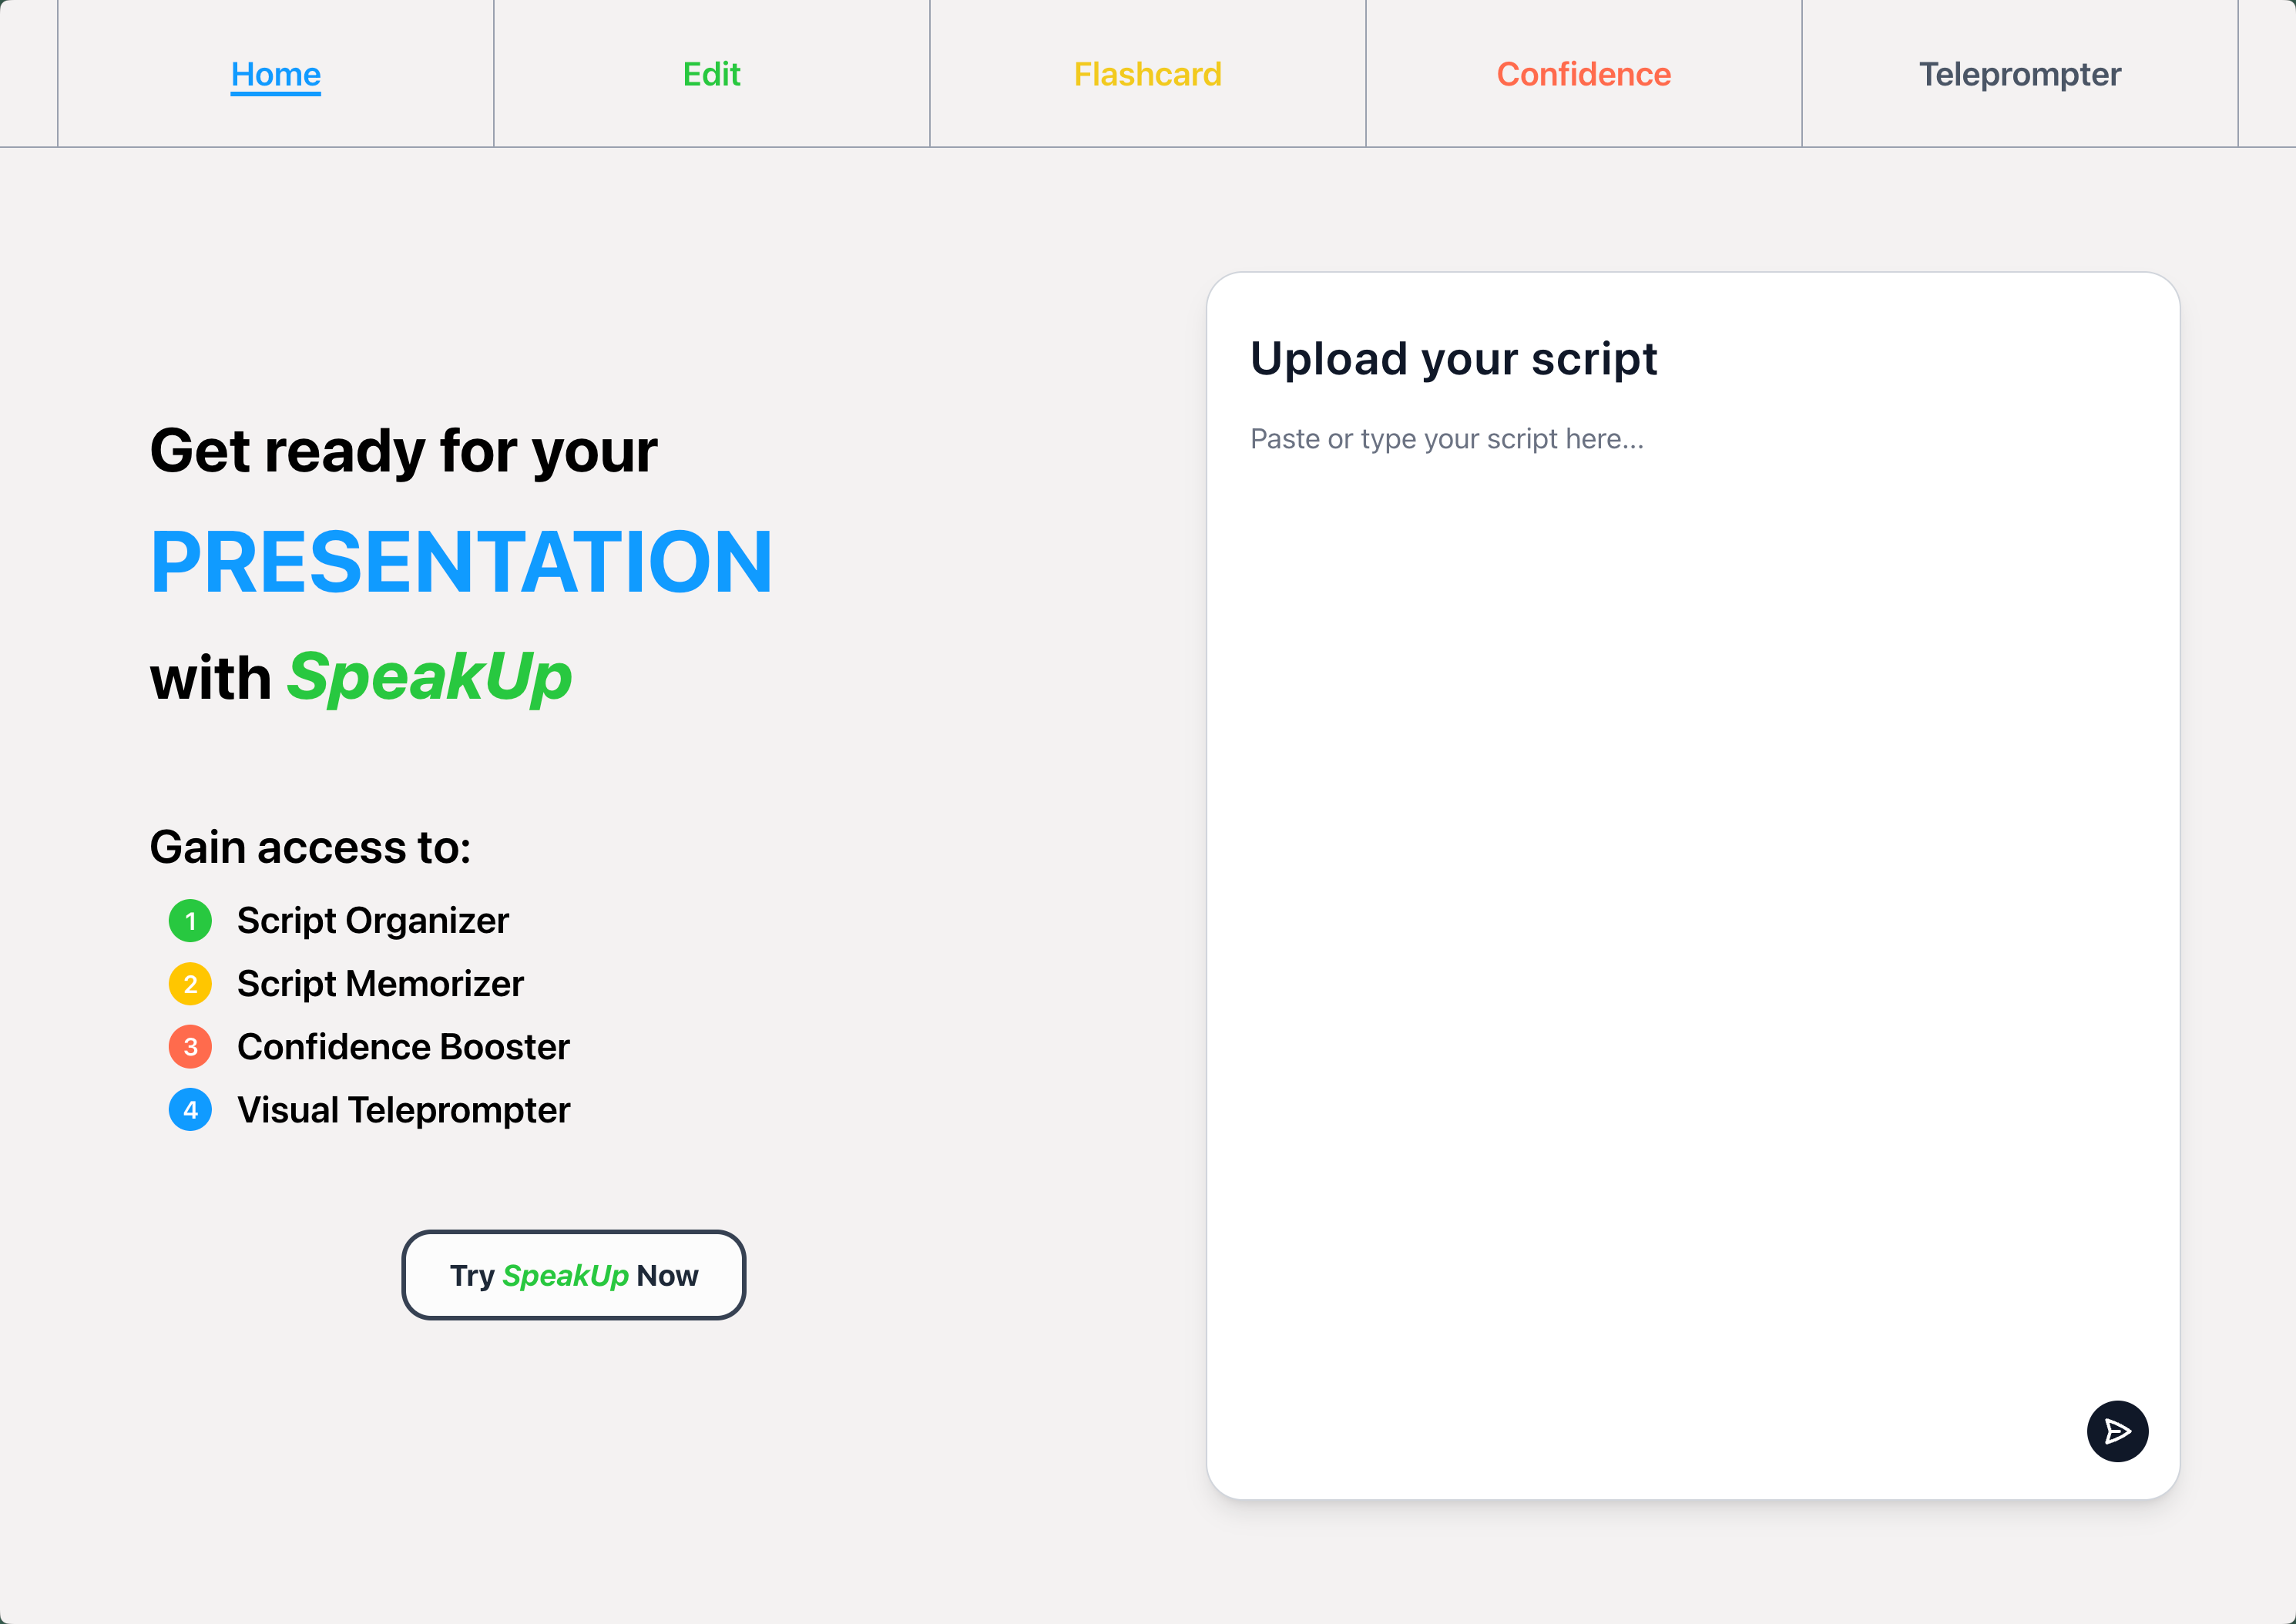Select the Teleprompter tab

(2019, 74)
